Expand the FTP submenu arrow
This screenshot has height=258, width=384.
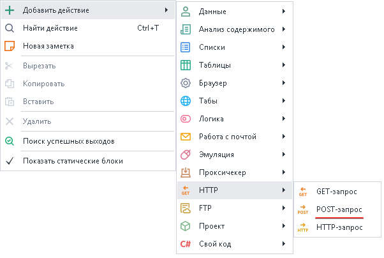point(283,208)
